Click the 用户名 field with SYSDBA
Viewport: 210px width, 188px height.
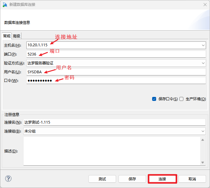pos(116,72)
